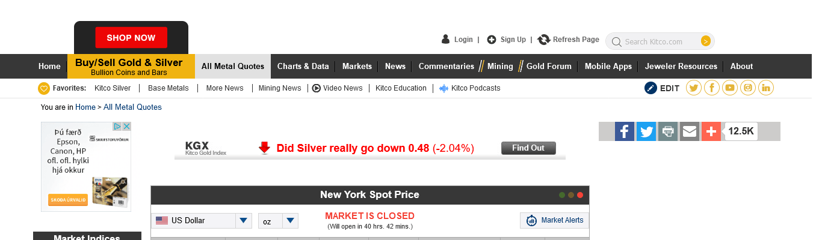Open the oz weight unit dropdown
Viewport: 822px width, 240px height.
tap(290, 221)
